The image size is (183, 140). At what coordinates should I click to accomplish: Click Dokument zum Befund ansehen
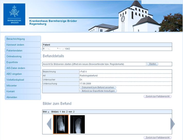[x=98, y=88]
